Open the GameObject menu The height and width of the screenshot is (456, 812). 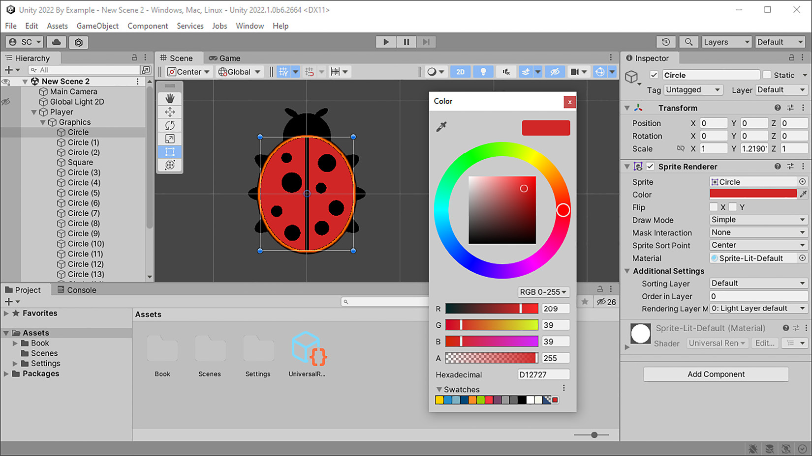[97, 26]
